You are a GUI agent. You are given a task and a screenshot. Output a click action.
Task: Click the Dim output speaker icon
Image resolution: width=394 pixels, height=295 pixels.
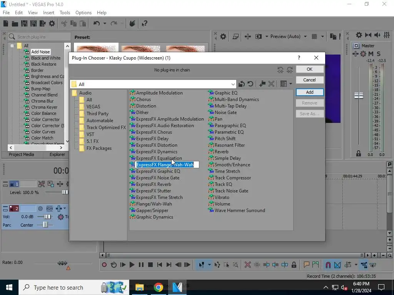[x=377, y=35]
